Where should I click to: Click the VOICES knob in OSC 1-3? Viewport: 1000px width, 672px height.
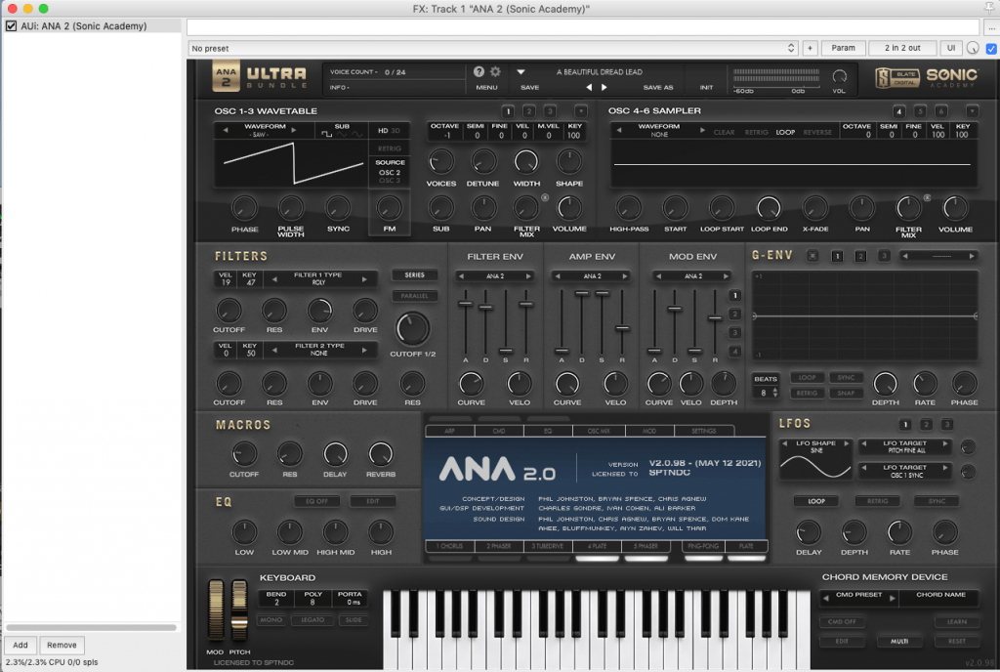coord(441,162)
